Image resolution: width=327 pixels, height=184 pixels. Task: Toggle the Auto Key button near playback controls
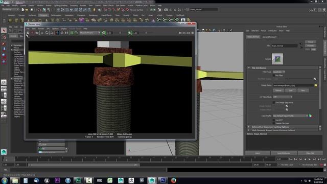click(x=321, y=165)
